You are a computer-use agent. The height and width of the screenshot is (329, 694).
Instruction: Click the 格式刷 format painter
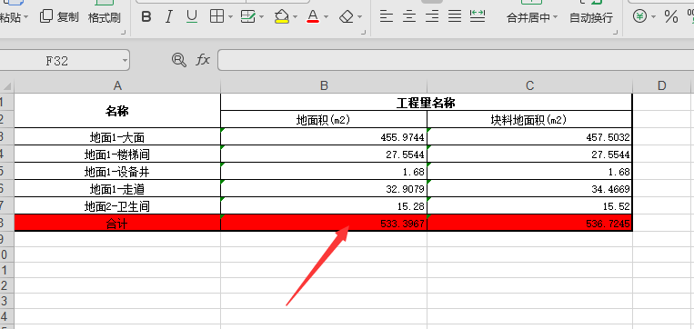[105, 17]
